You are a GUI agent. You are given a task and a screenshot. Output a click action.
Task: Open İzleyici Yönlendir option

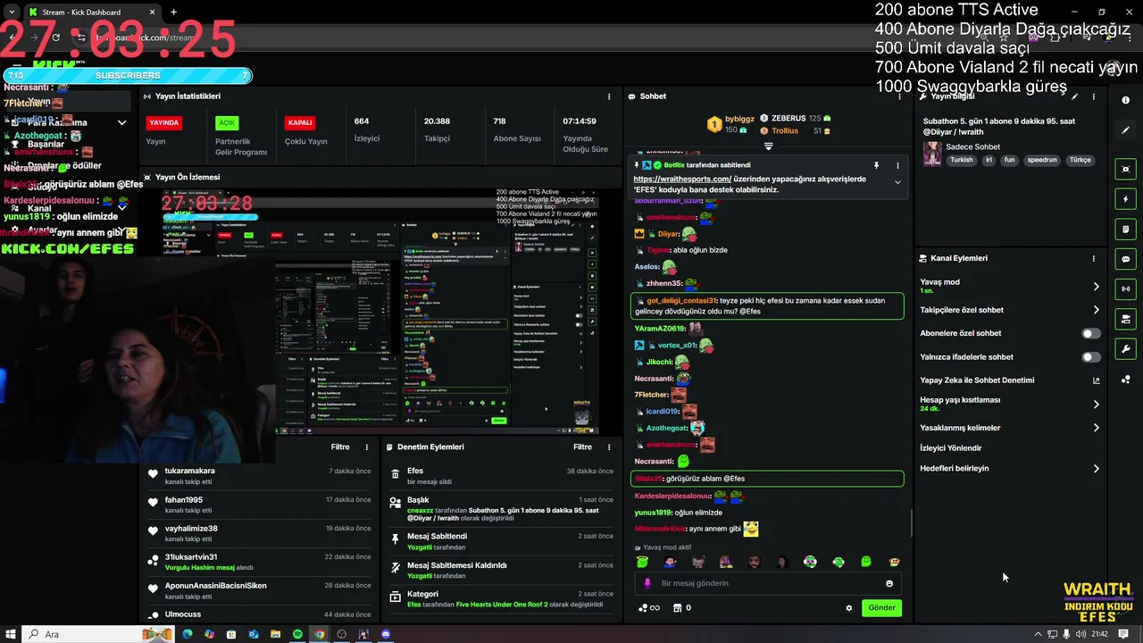click(951, 448)
